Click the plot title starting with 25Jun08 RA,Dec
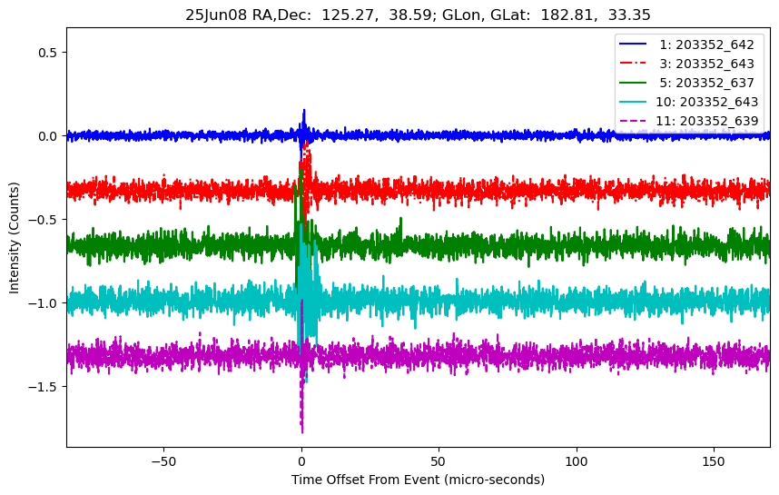The height and width of the screenshot is (495, 779). pos(418,15)
